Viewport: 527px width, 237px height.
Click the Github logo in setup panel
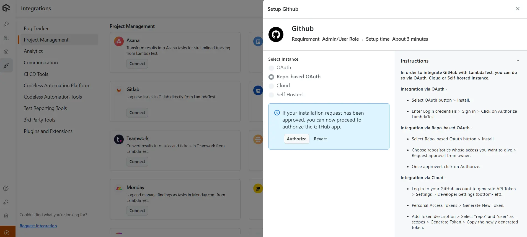pos(276,35)
